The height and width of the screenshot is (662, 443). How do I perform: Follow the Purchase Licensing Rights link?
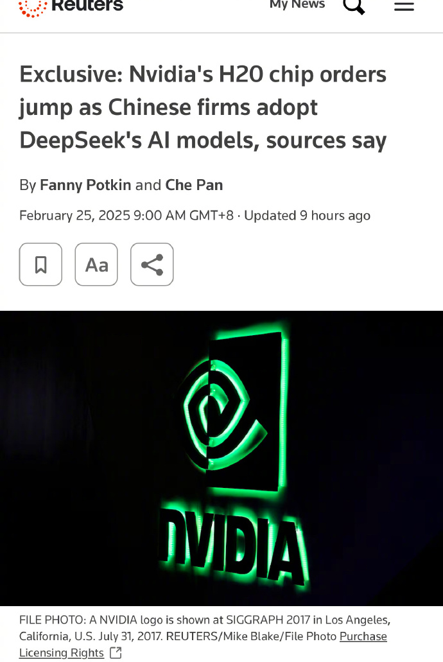point(363,636)
